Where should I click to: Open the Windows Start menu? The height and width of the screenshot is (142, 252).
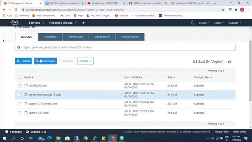point(4,138)
